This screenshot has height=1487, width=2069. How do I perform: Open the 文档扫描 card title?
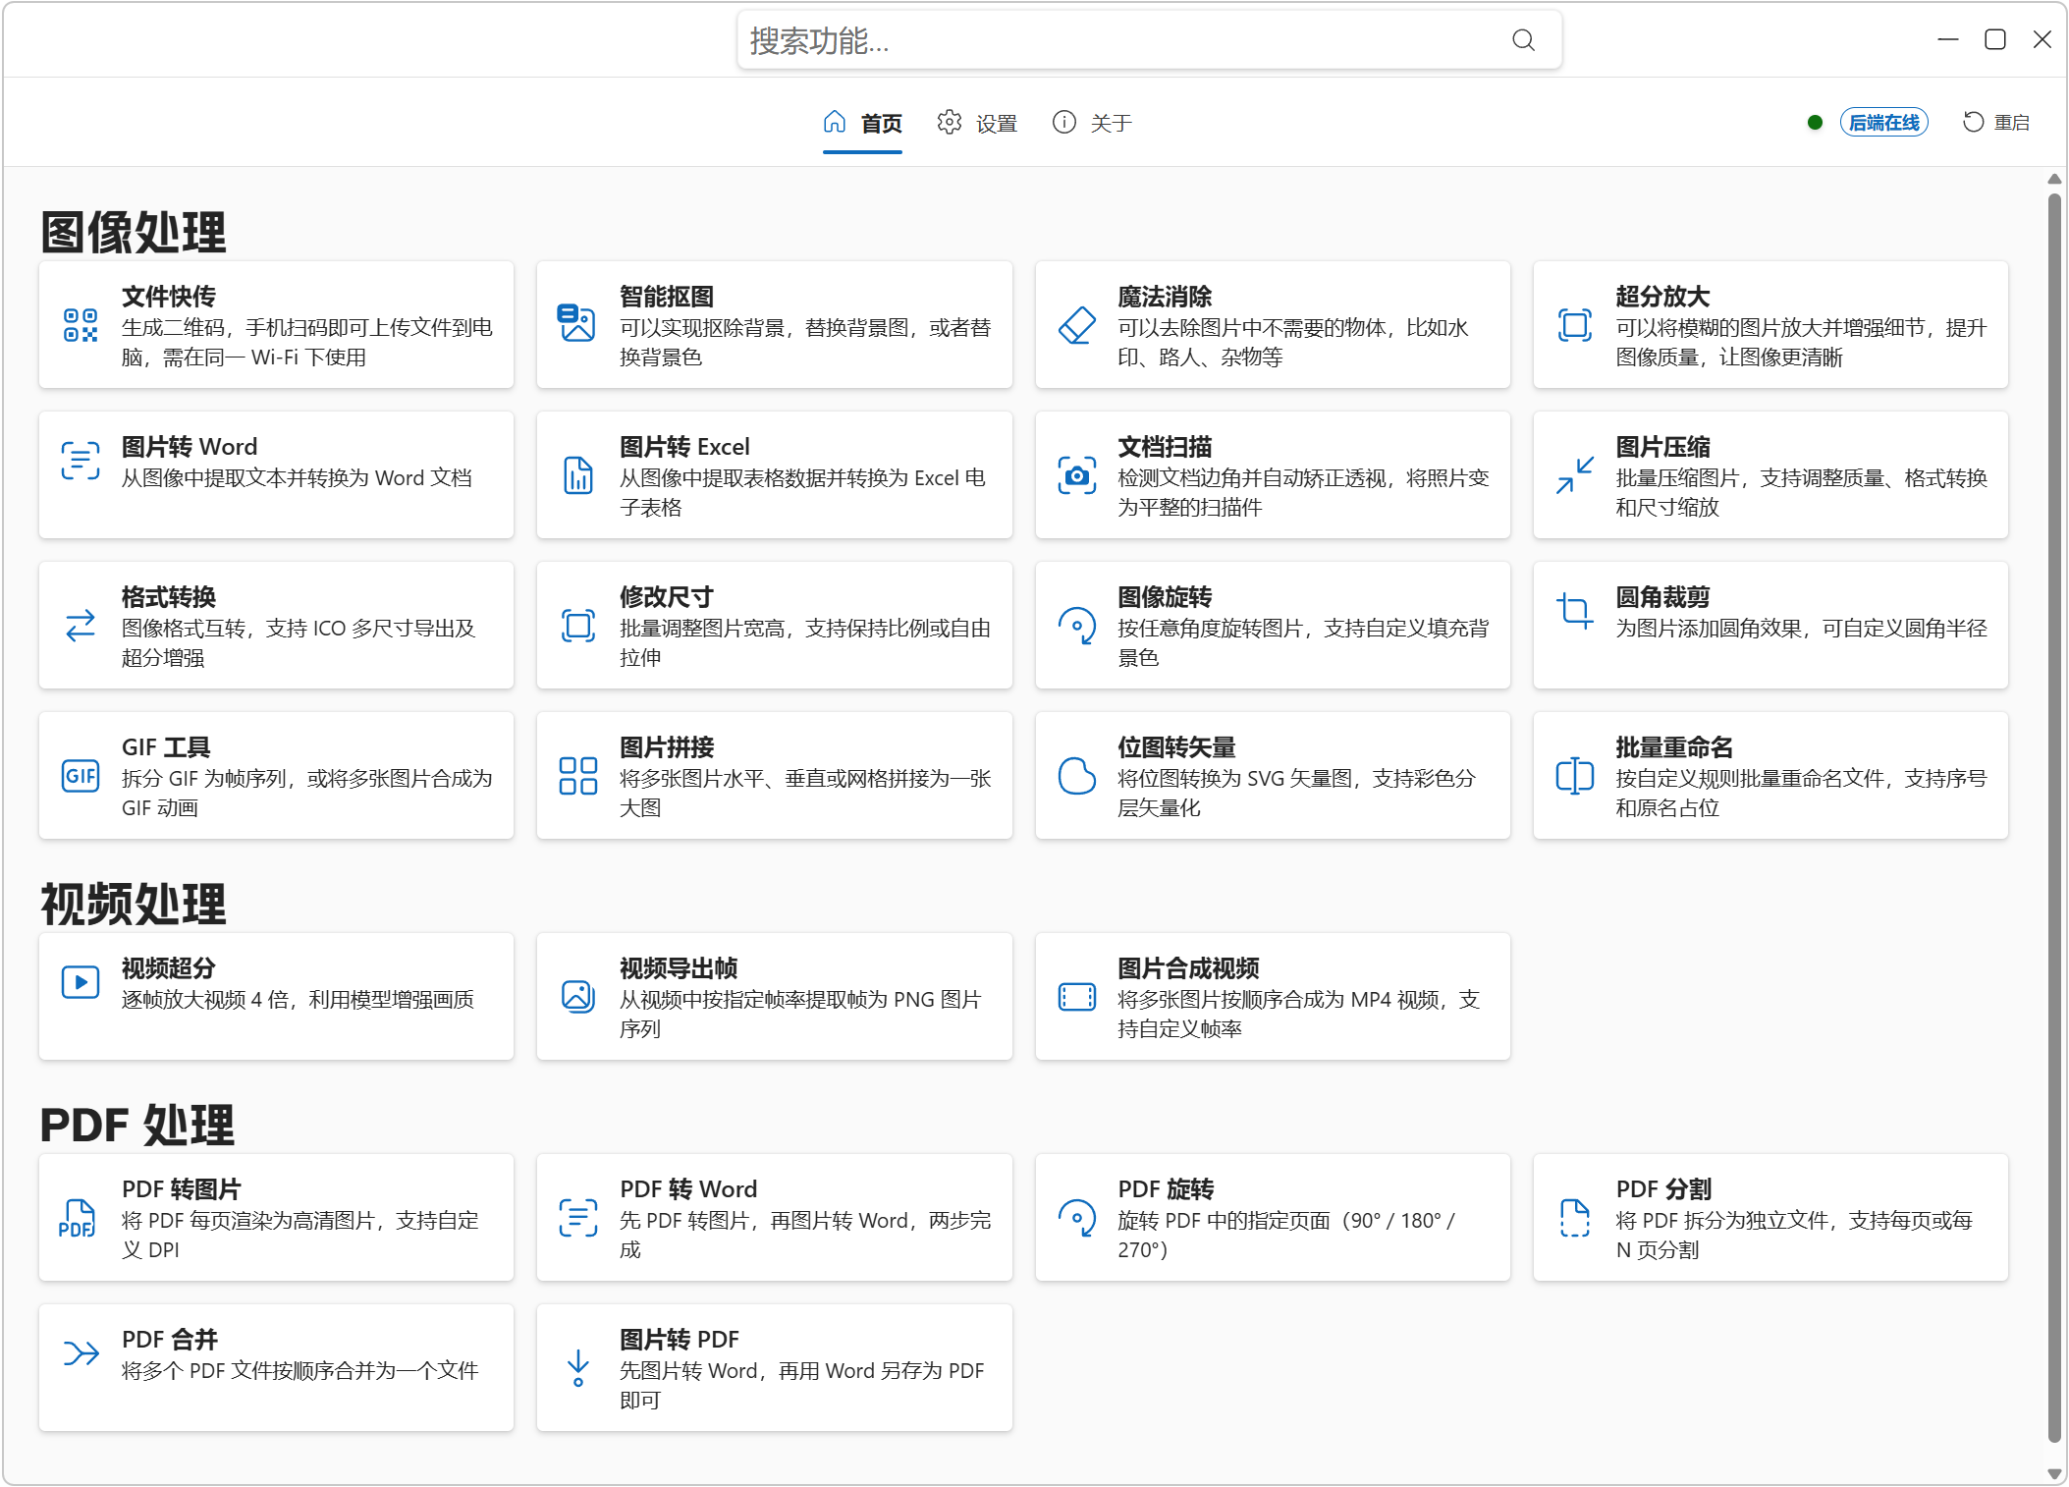[x=1165, y=447]
